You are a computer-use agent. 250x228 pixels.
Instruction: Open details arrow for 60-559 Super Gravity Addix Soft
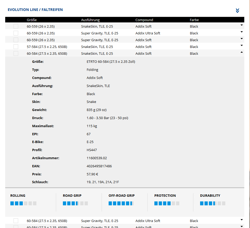pos(241,39)
